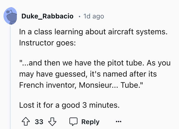Click the "In a class learning" sentence
Viewport: 179px width, 129px height.
click(93, 32)
